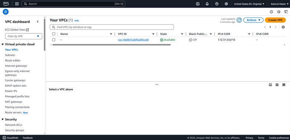Refresh the VPC list
Screen dimensions: 290x140
(239, 20)
